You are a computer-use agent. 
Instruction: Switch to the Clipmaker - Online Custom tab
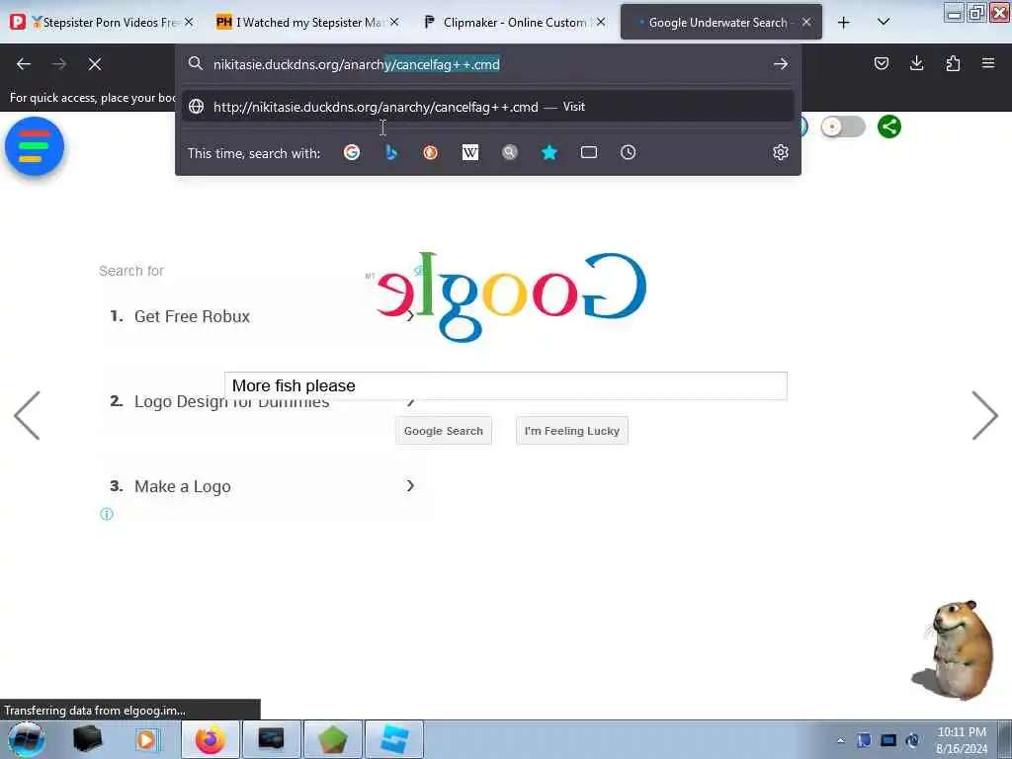pyautogui.click(x=513, y=22)
